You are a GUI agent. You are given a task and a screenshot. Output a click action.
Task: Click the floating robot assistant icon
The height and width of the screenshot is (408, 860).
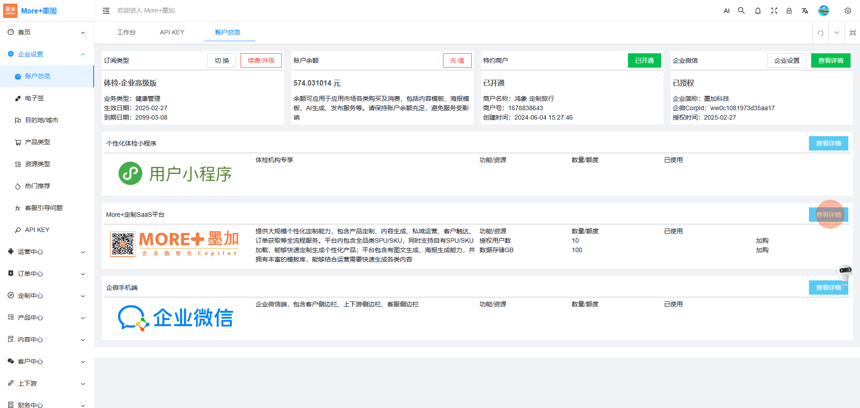(844, 273)
